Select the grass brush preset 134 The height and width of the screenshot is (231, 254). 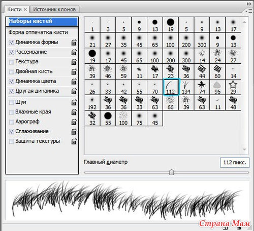pyautogui.click(x=186, y=87)
